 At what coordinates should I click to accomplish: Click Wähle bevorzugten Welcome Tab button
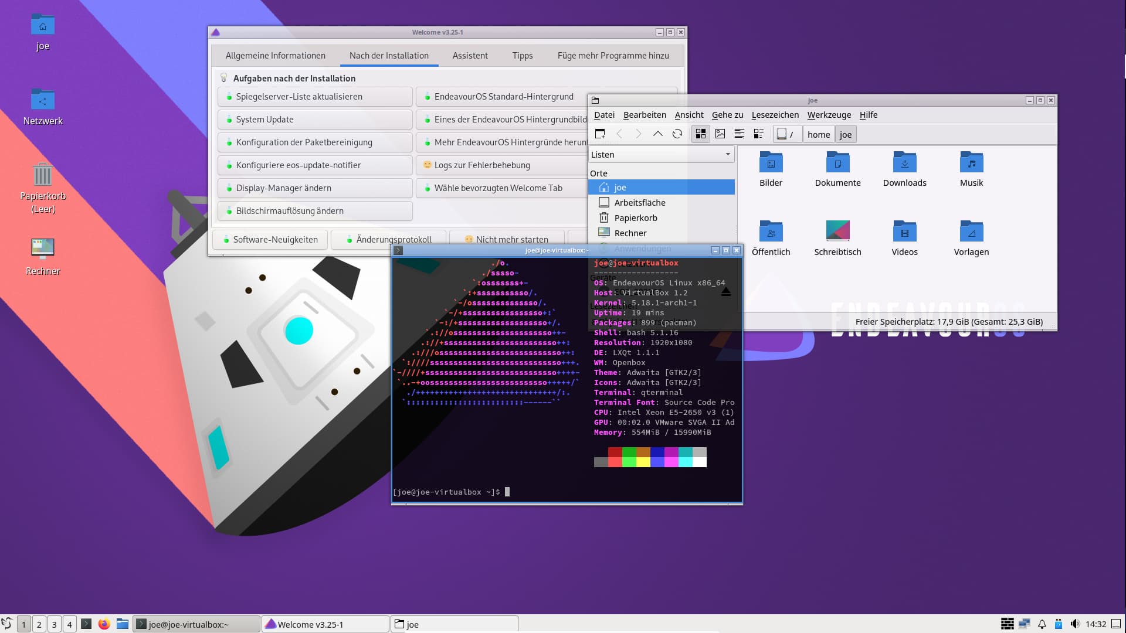tap(502, 188)
